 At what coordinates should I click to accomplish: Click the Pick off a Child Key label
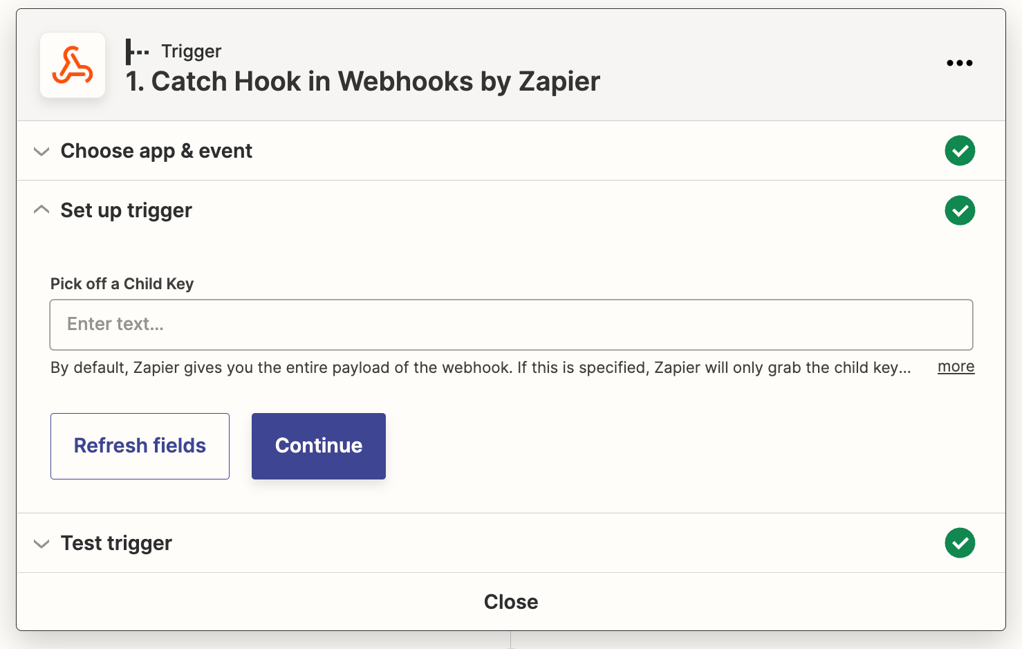tap(122, 284)
